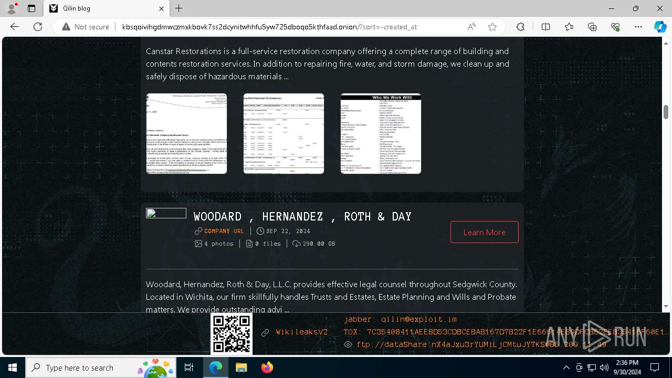The width and height of the screenshot is (672, 378).
Task: Select the jabber qilin@exploit.im address
Action: 401,319
